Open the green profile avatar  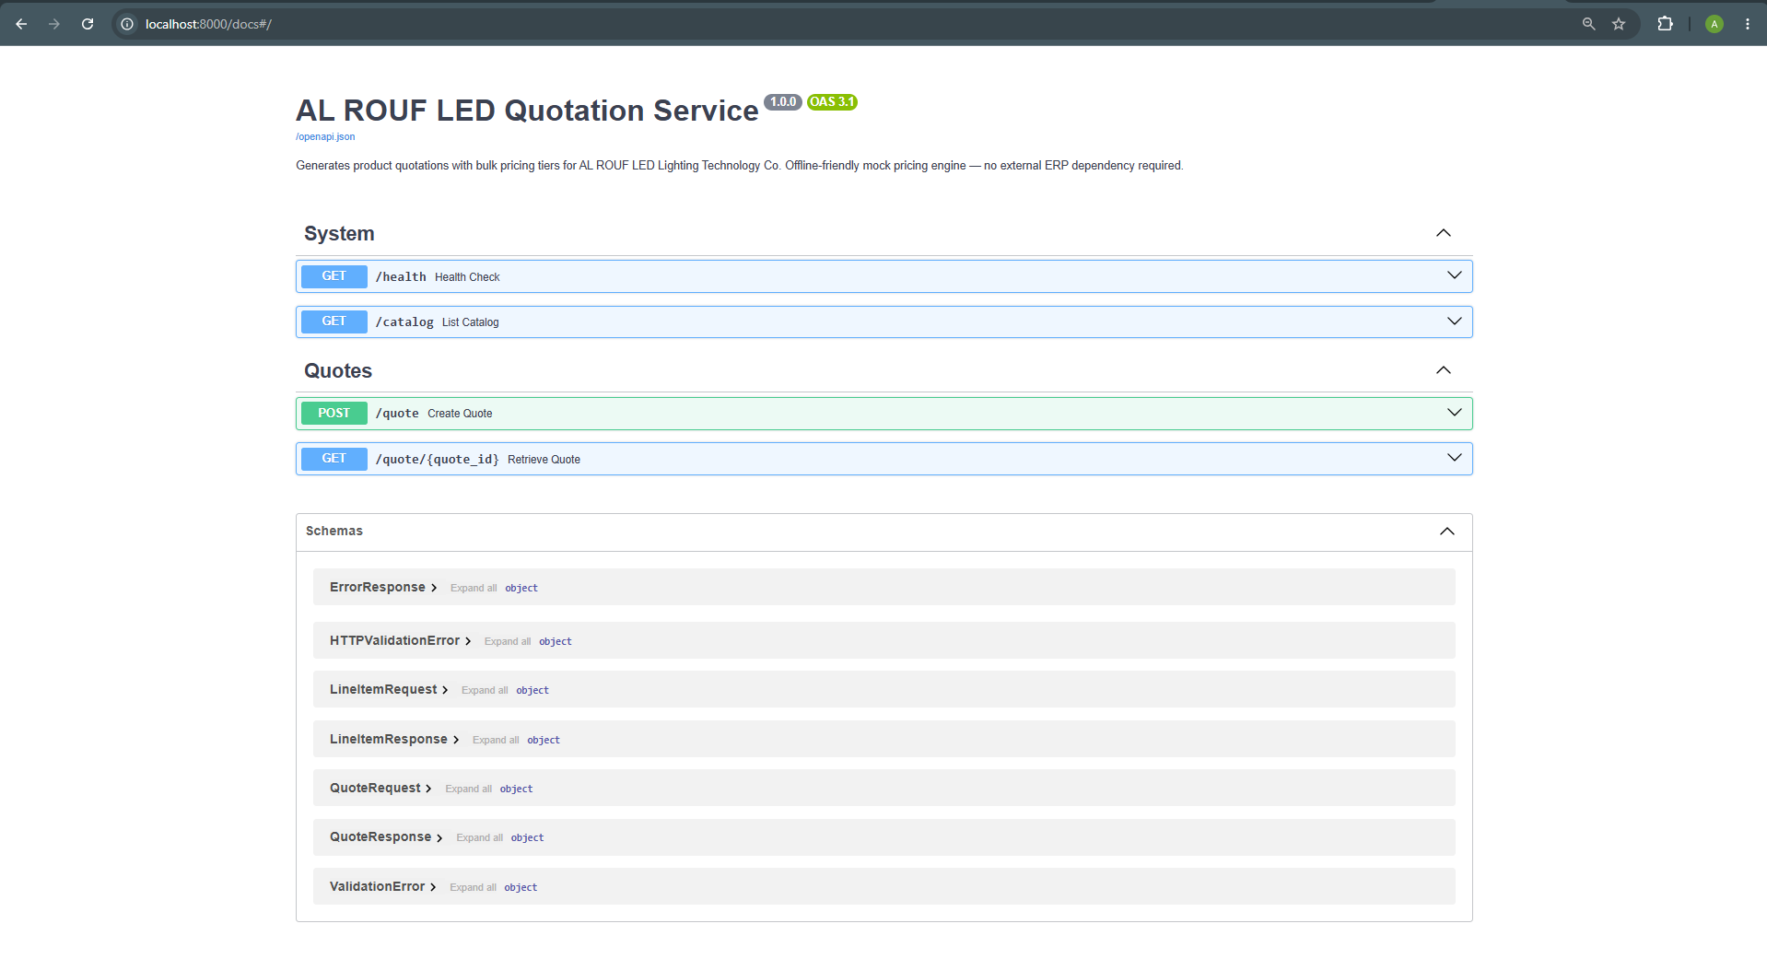(1714, 24)
